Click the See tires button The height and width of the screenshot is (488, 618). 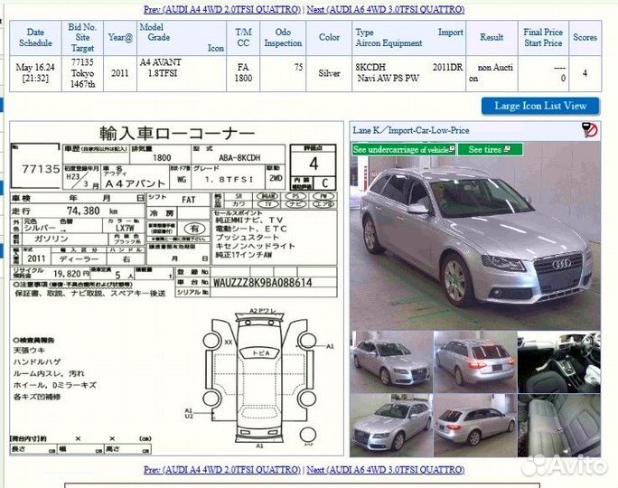pos(490,149)
